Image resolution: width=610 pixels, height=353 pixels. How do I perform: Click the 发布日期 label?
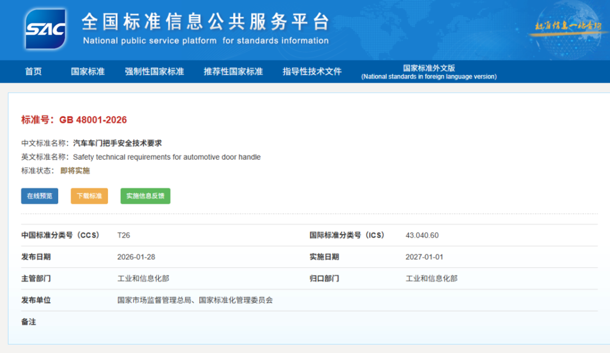[x=36, y=257]
